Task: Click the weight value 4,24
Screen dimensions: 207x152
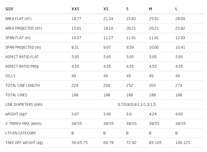Action: point(153,114)
